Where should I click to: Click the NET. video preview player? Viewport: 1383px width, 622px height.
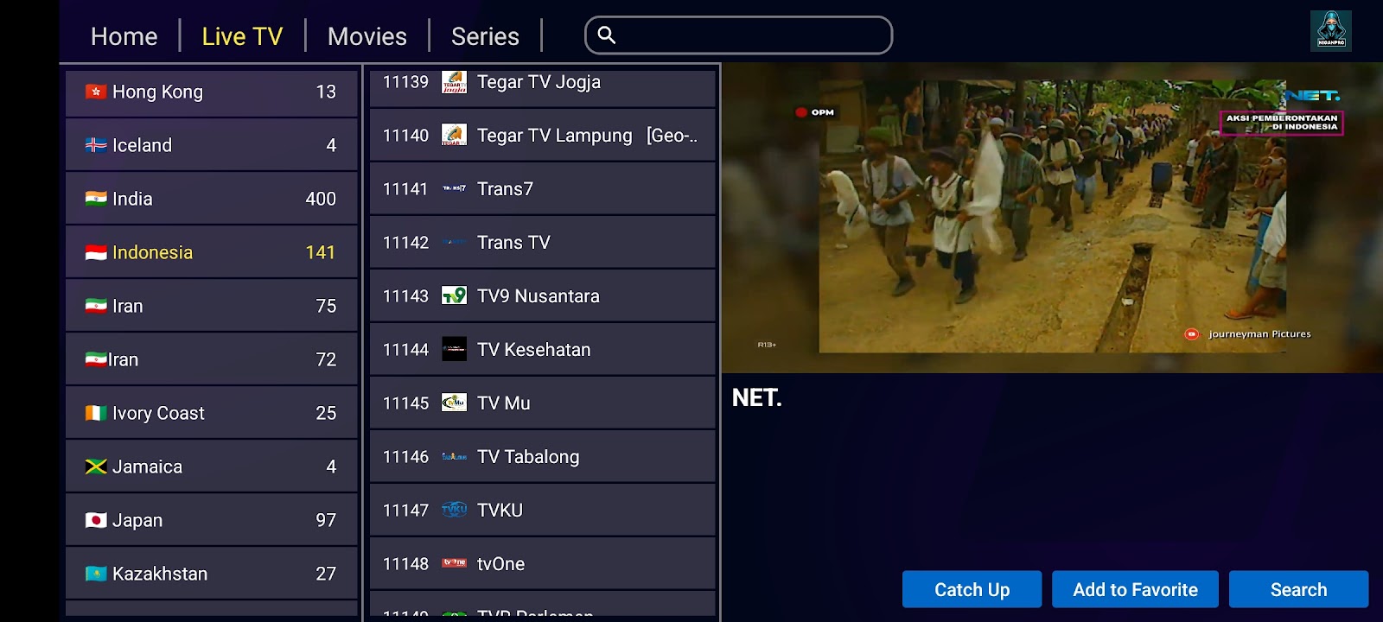pos(1052,218)
